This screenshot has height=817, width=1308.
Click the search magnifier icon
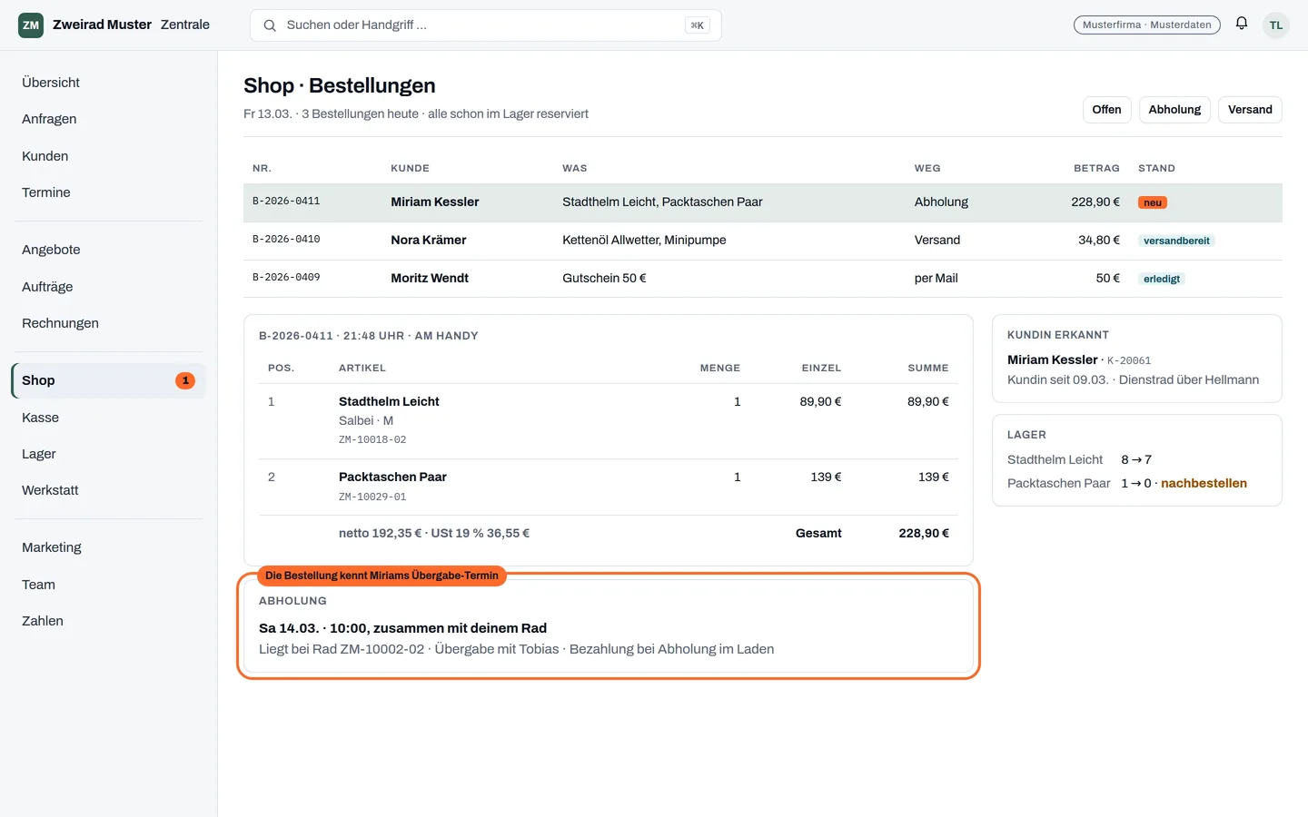270,25
